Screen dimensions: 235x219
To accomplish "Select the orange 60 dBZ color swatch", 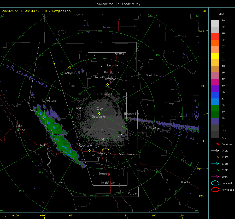I will point(215,43).
